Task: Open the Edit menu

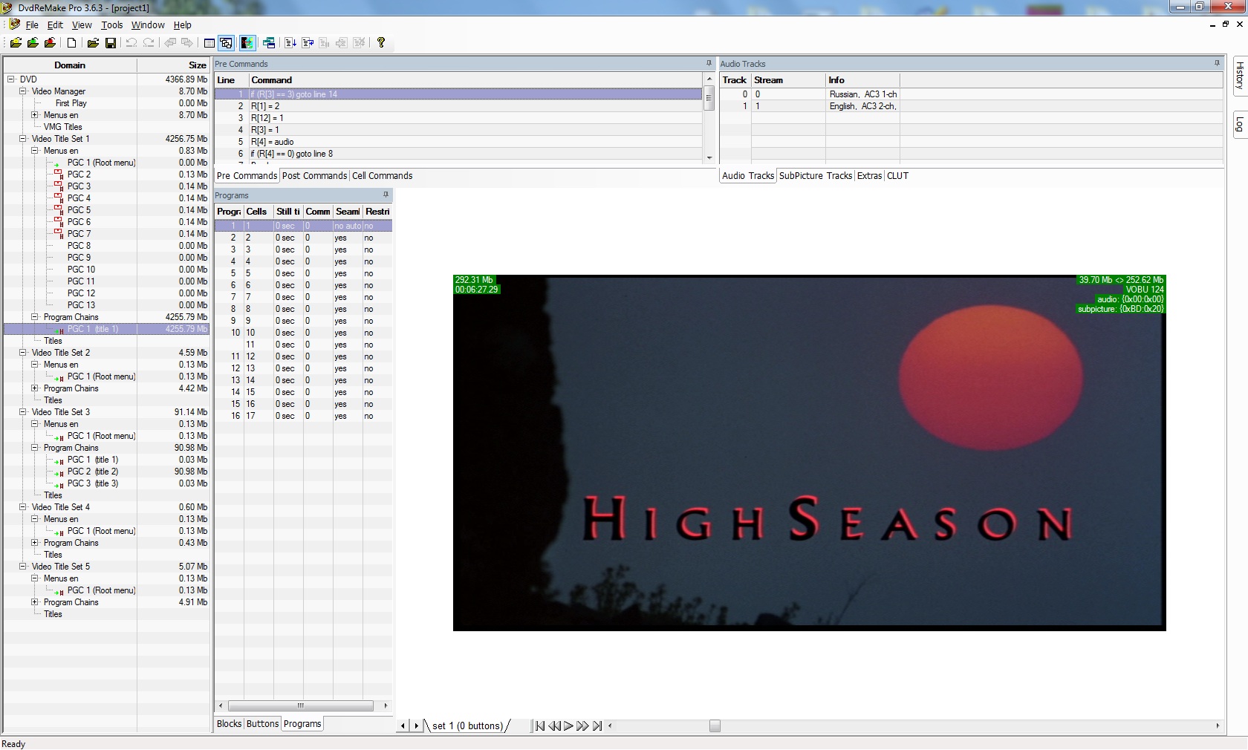Action: click(55, 25)
